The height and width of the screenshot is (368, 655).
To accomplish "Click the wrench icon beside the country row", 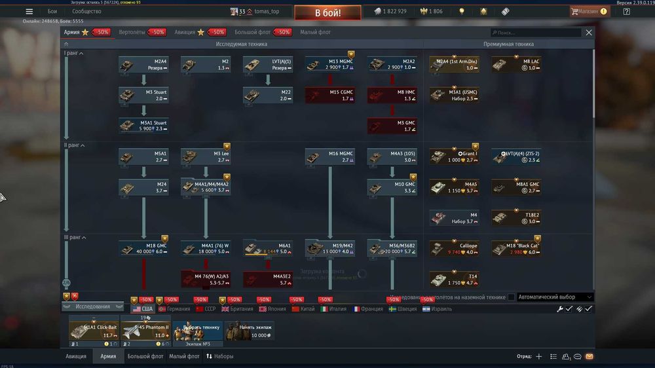I will pos(560,308).
